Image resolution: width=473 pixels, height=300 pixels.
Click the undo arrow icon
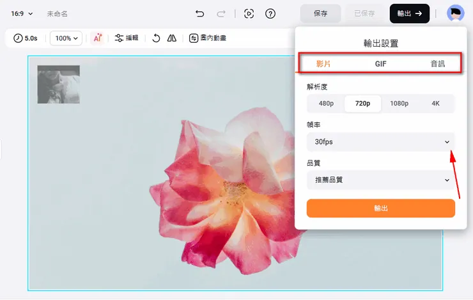(200, 13)
